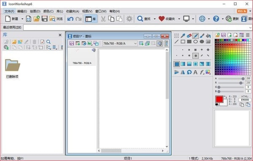
Task: Select the 768x768 - RGB/A format thumbnail
Action: pyautogui.click(x=82, y=57)
